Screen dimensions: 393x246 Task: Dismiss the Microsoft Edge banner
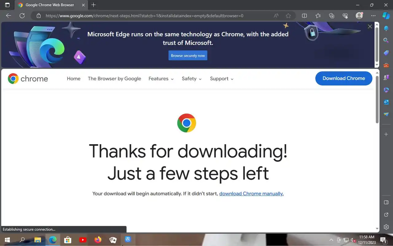pos(370,26)
